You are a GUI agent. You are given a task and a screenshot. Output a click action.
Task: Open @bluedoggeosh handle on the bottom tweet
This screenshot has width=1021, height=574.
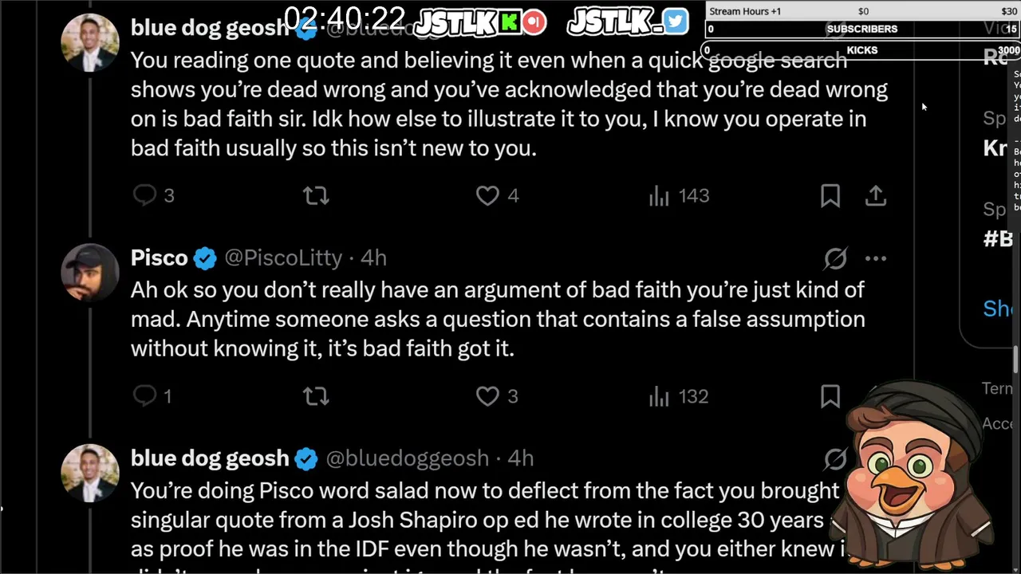click(x=407, y=458)
